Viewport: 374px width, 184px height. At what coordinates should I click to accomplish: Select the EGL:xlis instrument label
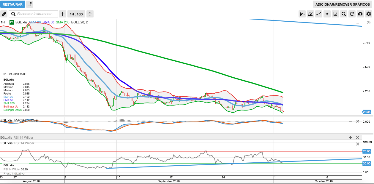pyautogui.click(x=21, y=22)
